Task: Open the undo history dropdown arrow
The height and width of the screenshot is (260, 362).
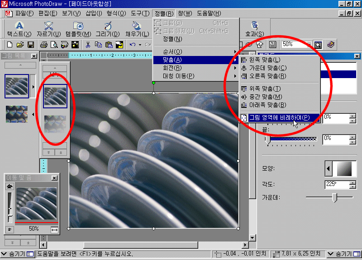Action: (140, 45)
